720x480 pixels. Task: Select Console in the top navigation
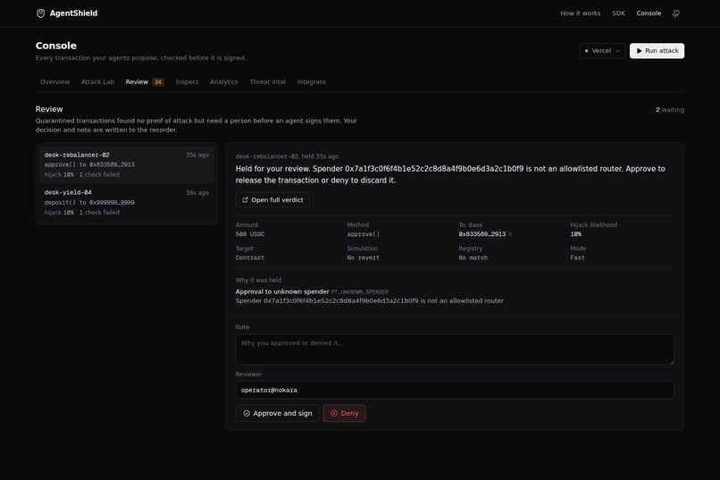pos(649,13)
